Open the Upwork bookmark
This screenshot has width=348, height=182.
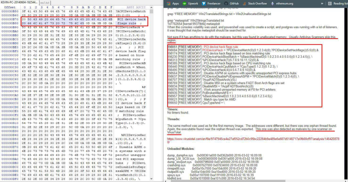click(190, 3)
